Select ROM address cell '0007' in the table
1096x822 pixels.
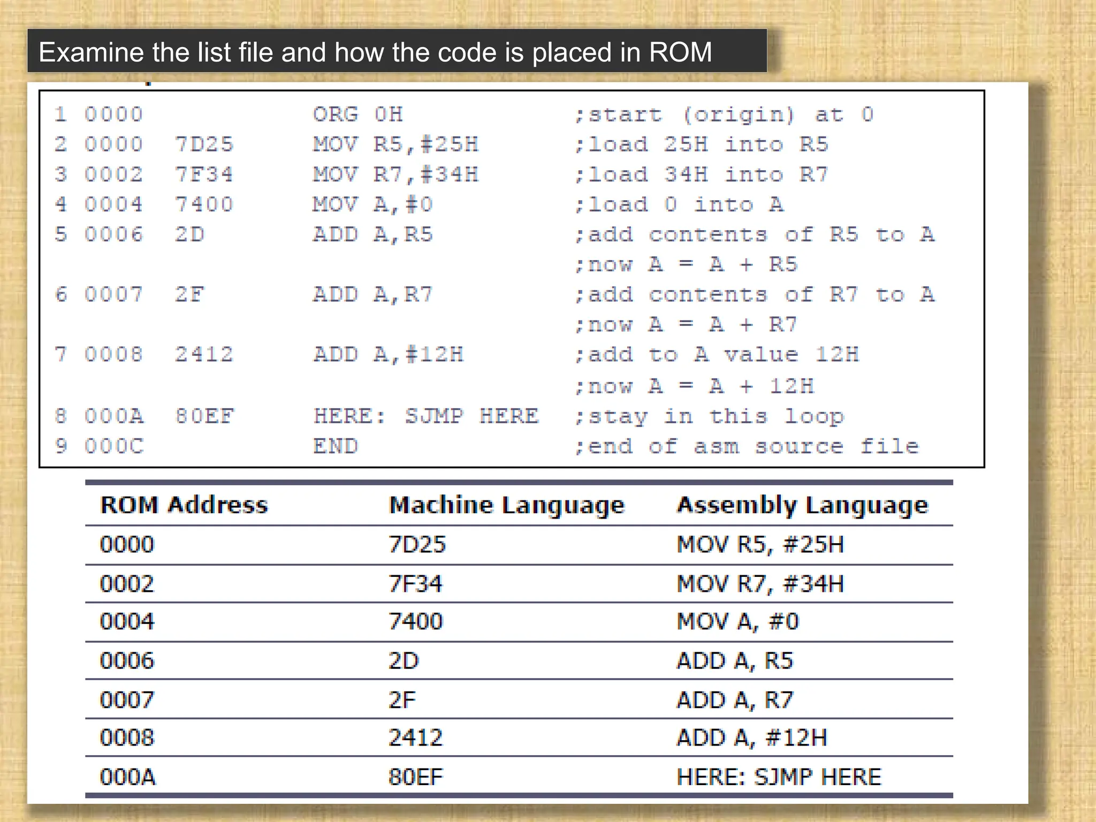coord(127,700)
